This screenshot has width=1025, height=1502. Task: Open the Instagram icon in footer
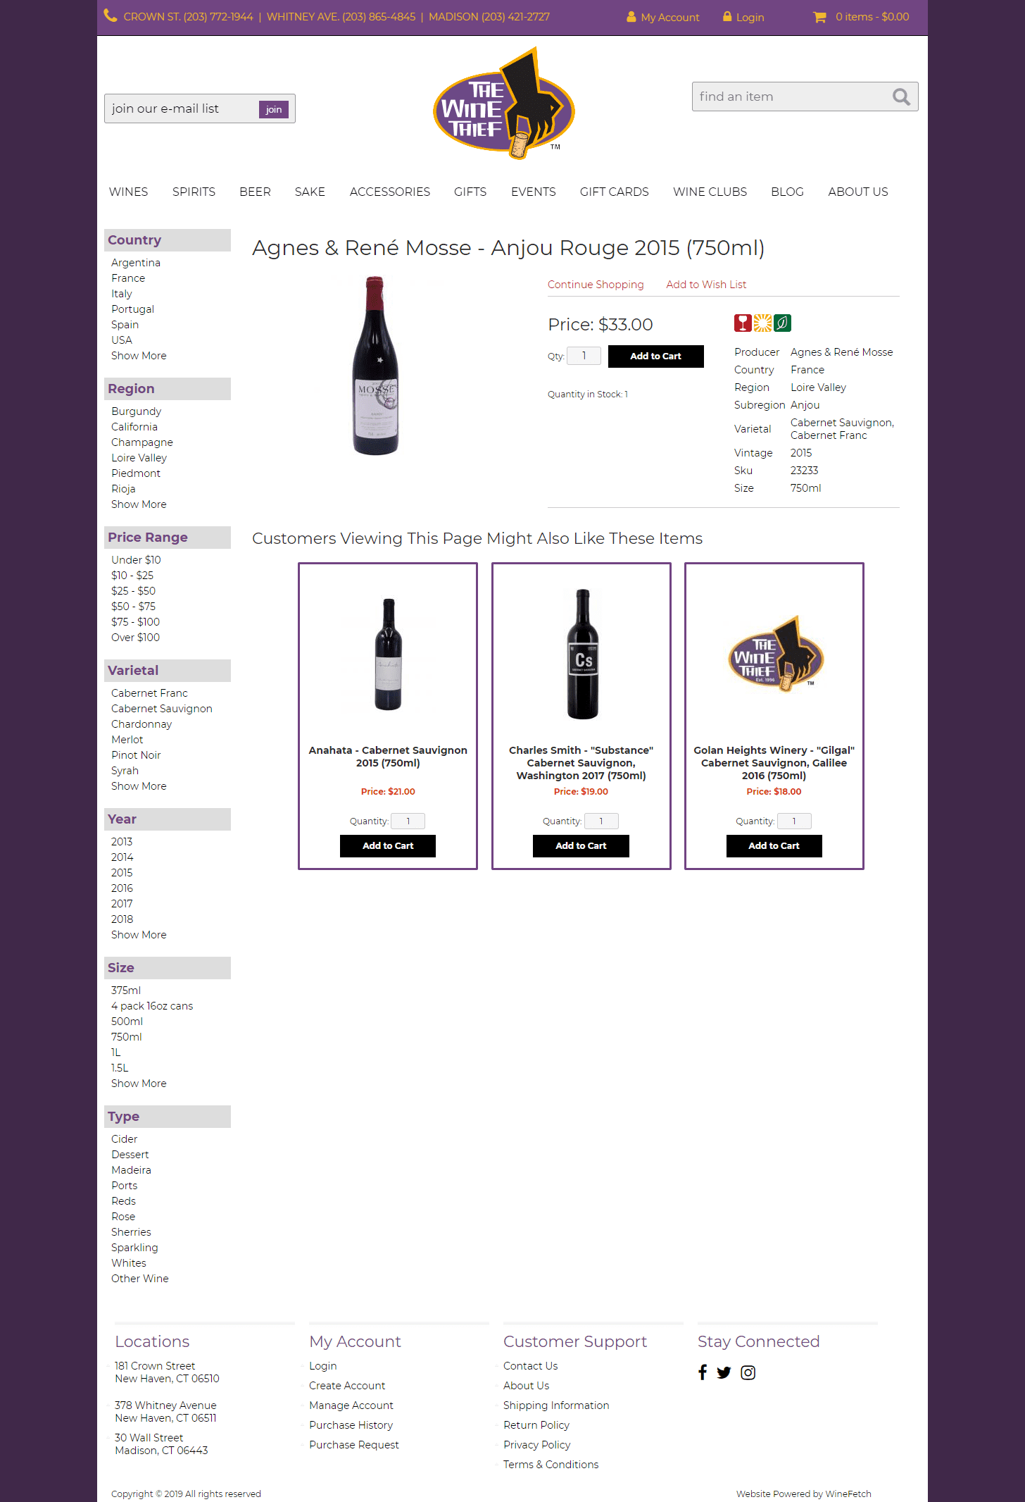pos(748,1372)
